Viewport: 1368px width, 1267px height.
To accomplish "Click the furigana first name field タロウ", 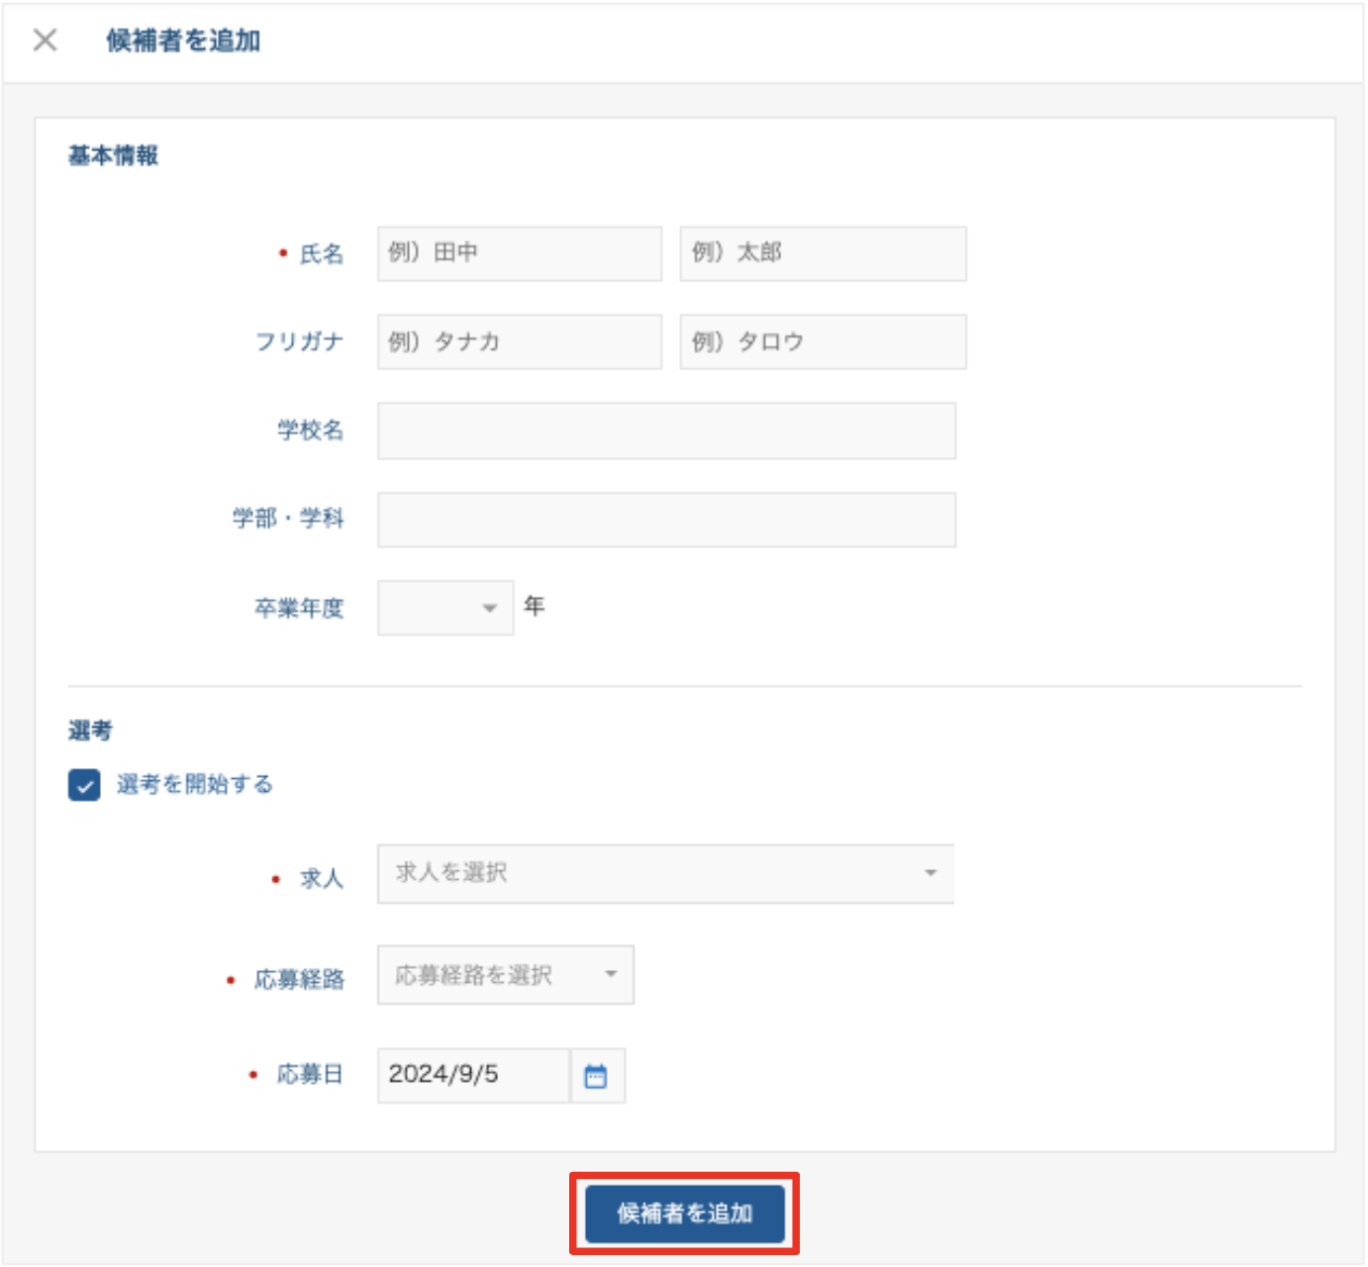I will point(823,341).
